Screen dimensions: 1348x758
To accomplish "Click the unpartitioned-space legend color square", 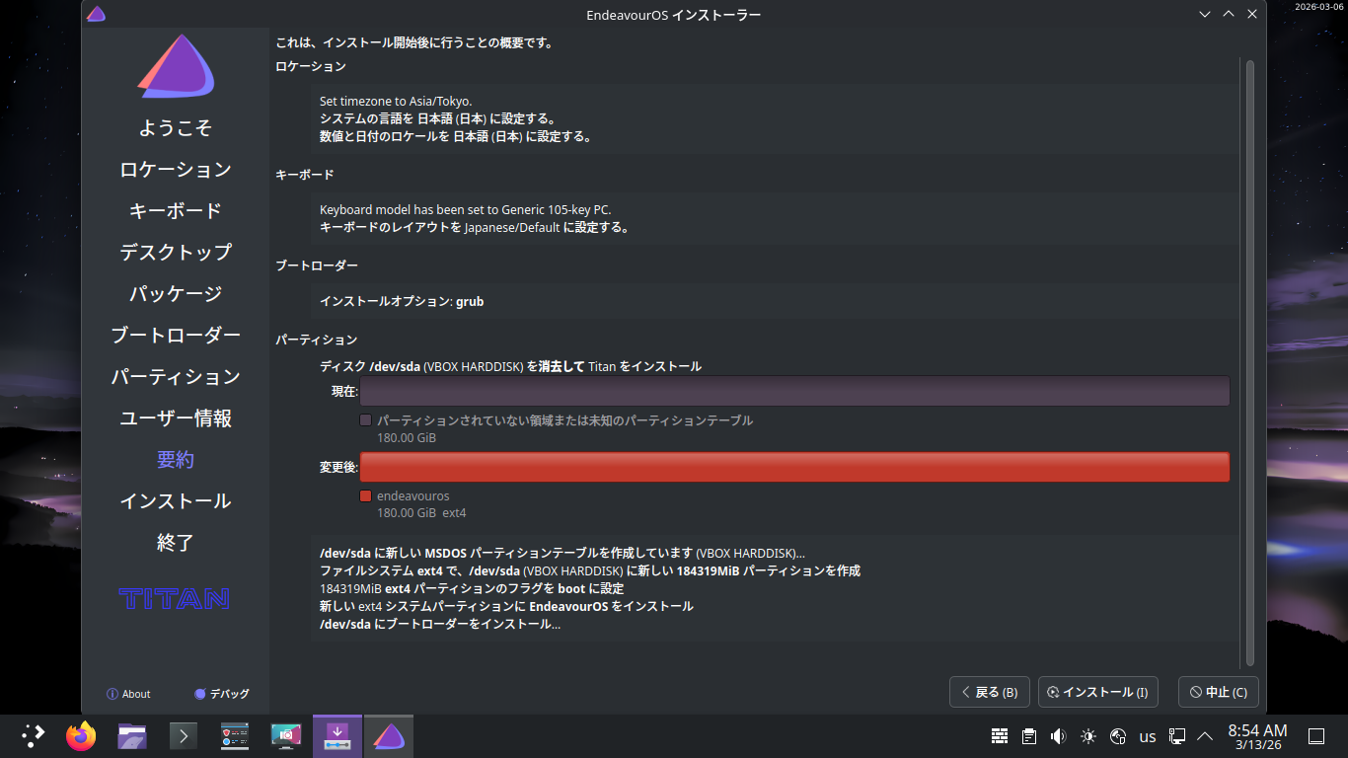I will [x=366, y=420].
